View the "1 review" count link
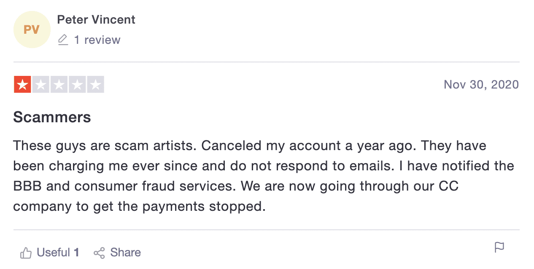 (x=97, y=40)
